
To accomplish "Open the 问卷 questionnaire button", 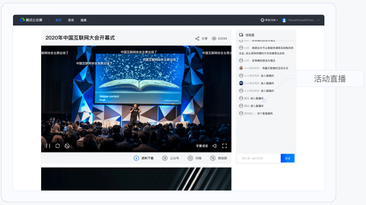I will pos(195,158).
